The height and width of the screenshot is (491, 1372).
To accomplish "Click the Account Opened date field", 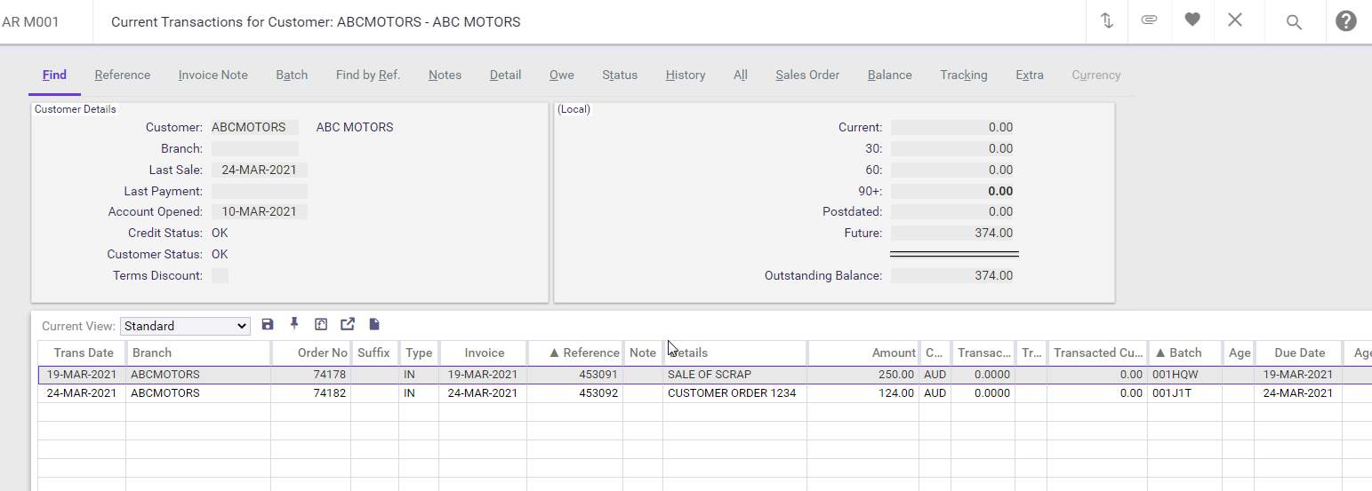I will (x=259, y=211).
